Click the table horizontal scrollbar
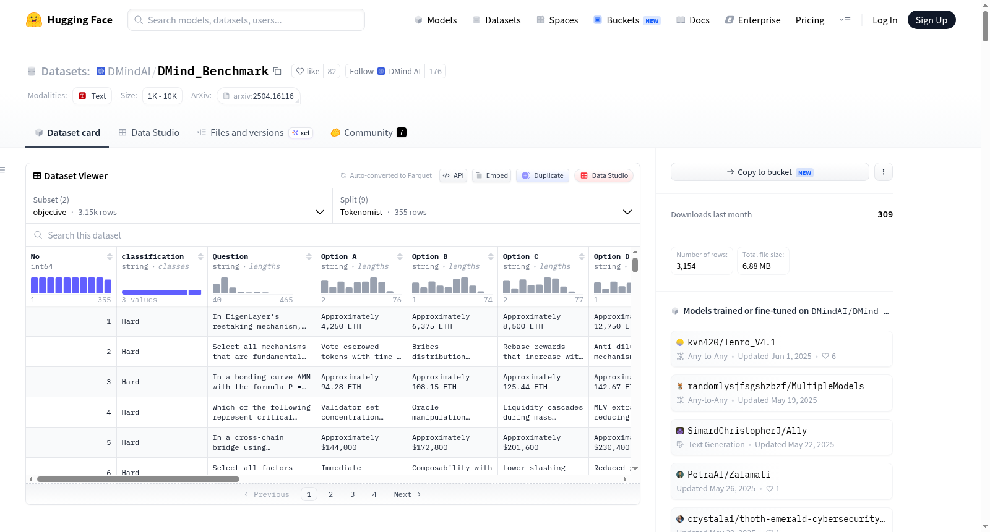The image size is (990, 532). (138, 479)
